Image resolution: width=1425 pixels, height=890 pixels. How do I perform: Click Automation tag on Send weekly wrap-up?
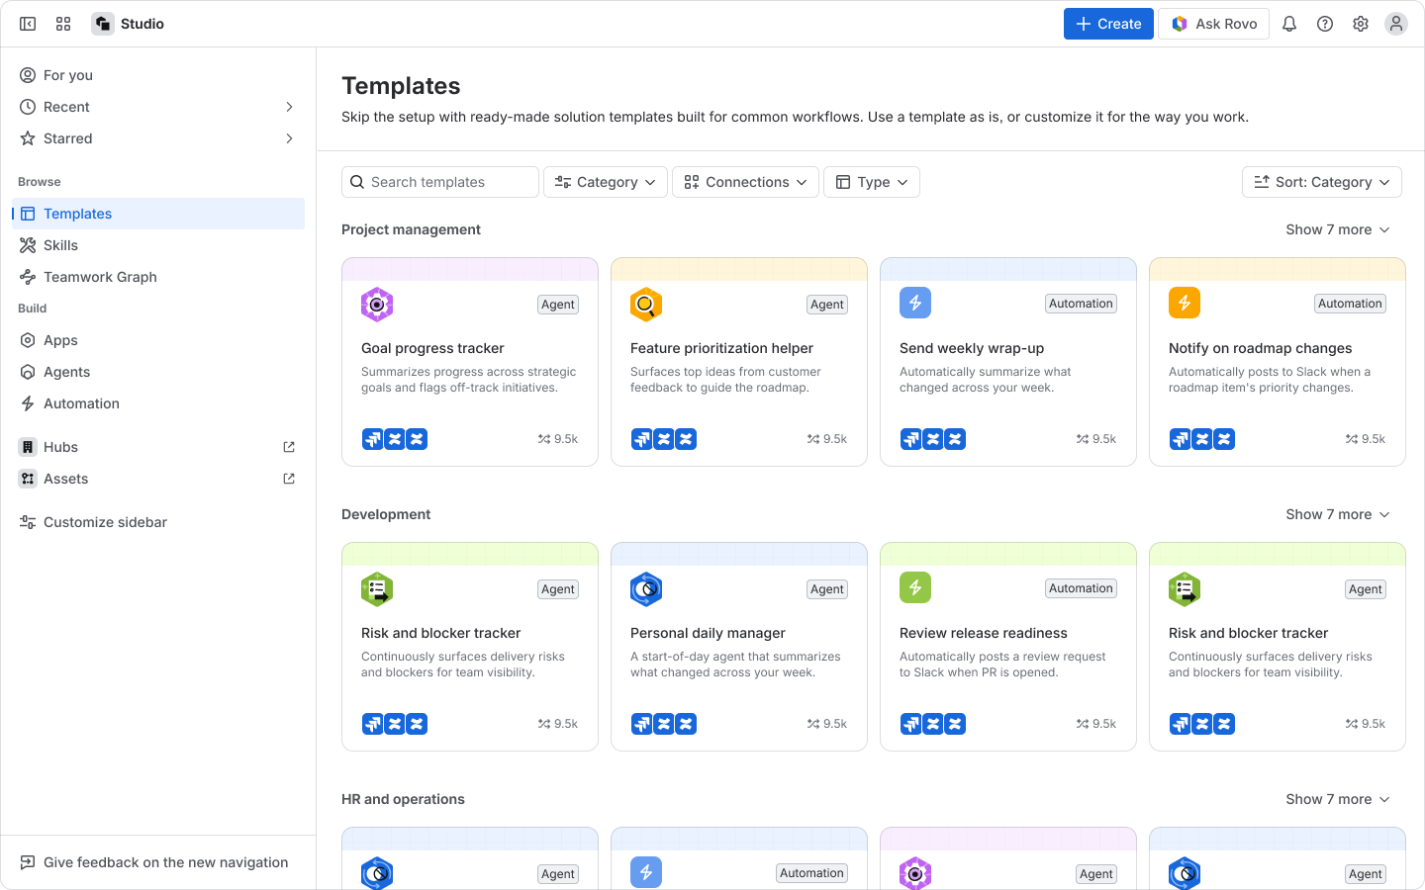[x=1082, y=304]
